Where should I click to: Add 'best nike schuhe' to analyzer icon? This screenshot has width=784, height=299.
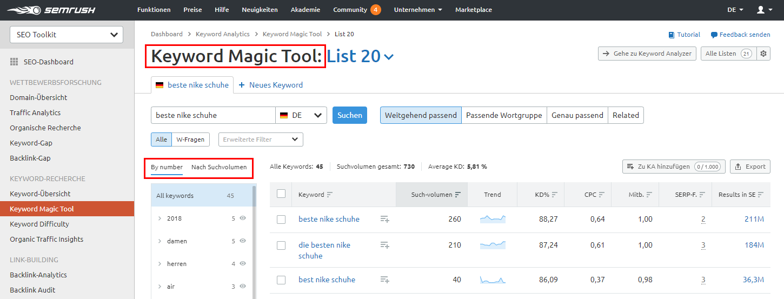pyautogui.click(x=384, y=280)
